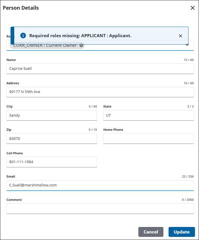Screen dimensions: 199x240
Task: Click the Cell Phone label
Action: [15, 153]
